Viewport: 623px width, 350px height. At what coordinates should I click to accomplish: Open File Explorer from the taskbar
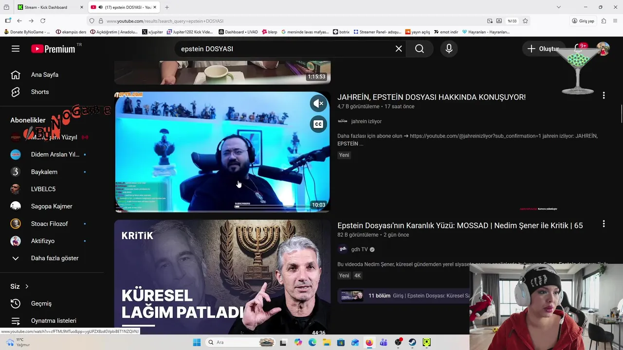point(327,342)
